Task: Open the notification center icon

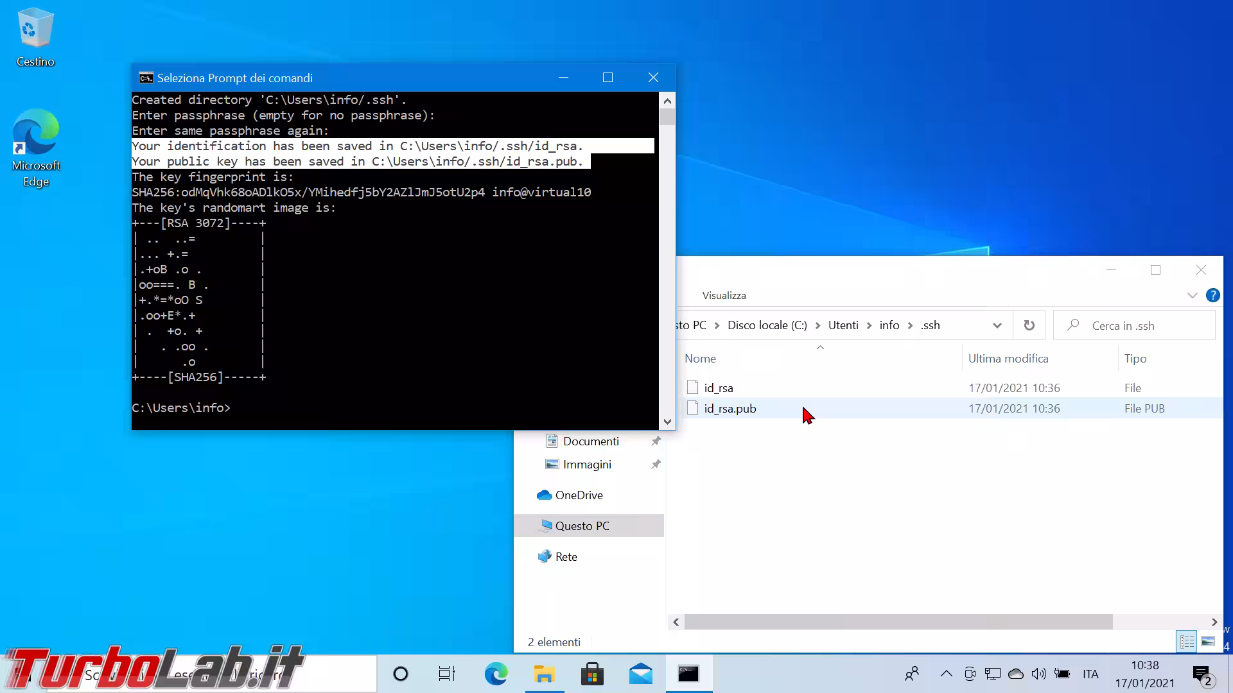Action: (x=1201, y=674)
